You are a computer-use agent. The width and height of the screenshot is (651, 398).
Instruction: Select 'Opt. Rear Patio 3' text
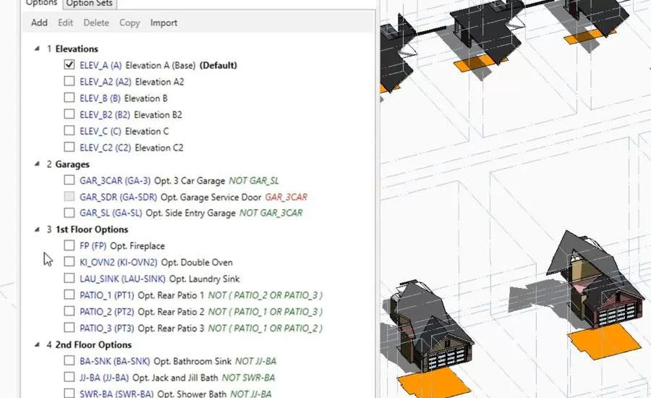pyautogui.click(x=171, y=329)
